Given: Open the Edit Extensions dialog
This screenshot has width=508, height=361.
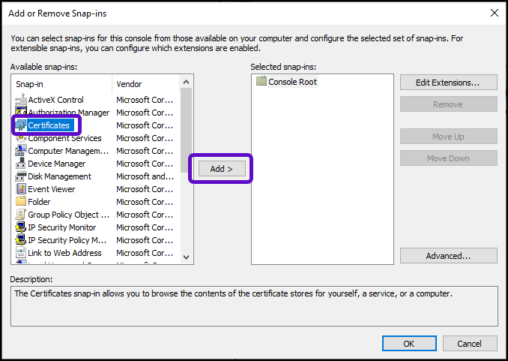Looking at the screenshot, I should (x=448, y=82).
